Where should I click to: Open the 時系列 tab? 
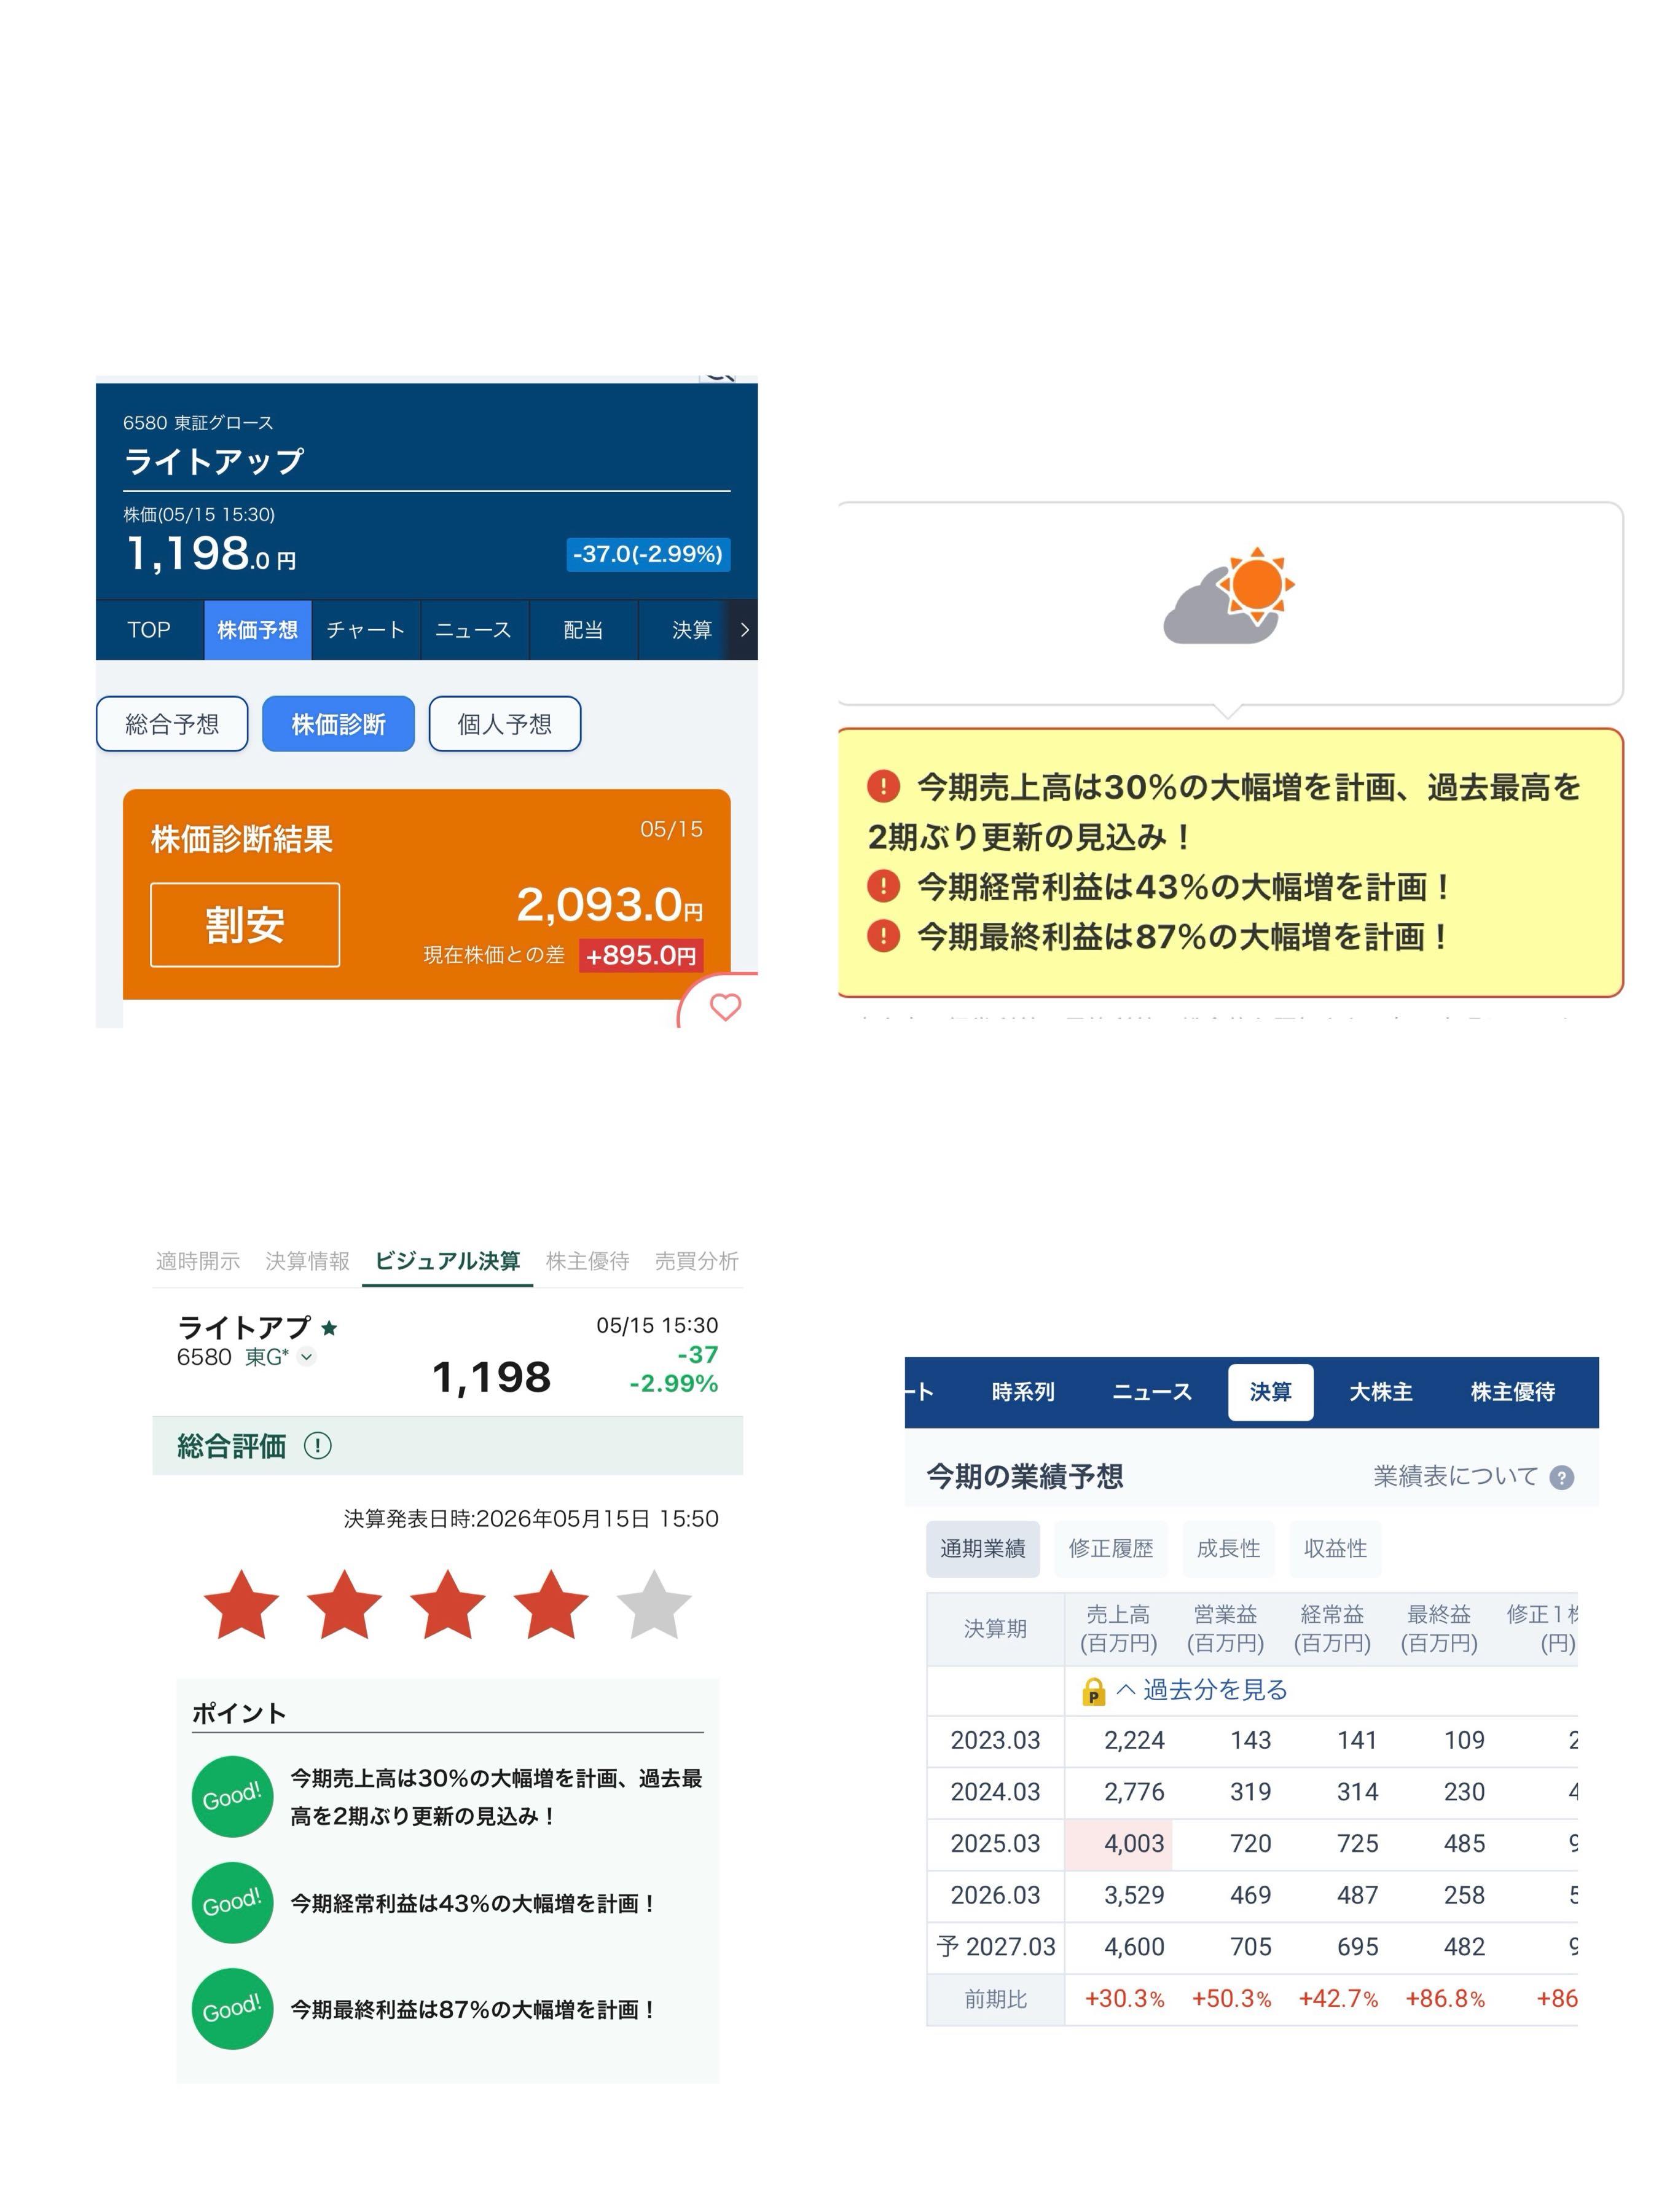click(1023, 1392)
